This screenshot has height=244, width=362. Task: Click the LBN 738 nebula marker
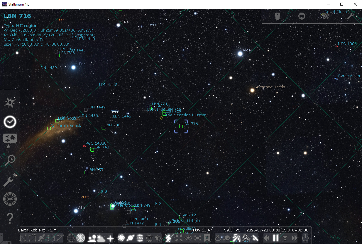(103, 128)
